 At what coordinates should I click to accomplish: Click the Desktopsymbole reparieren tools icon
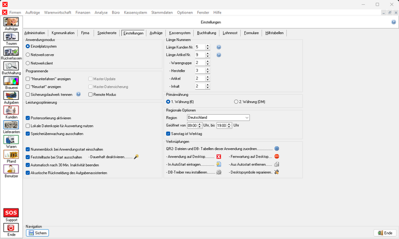[277, 172]
